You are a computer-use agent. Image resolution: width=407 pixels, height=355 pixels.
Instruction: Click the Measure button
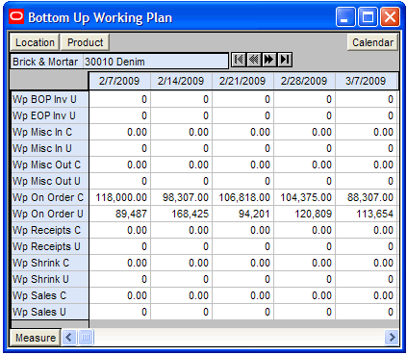pos(36,338)
